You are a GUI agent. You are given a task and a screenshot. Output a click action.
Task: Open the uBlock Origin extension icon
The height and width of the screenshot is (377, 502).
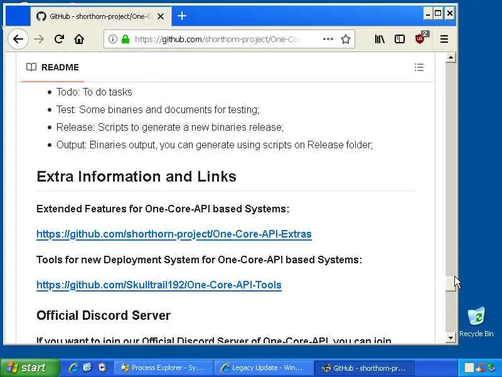pos(420,39)
